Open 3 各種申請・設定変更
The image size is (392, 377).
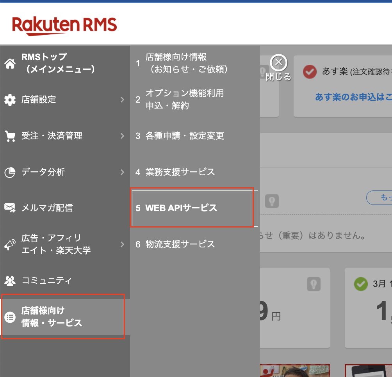(195, 136)
